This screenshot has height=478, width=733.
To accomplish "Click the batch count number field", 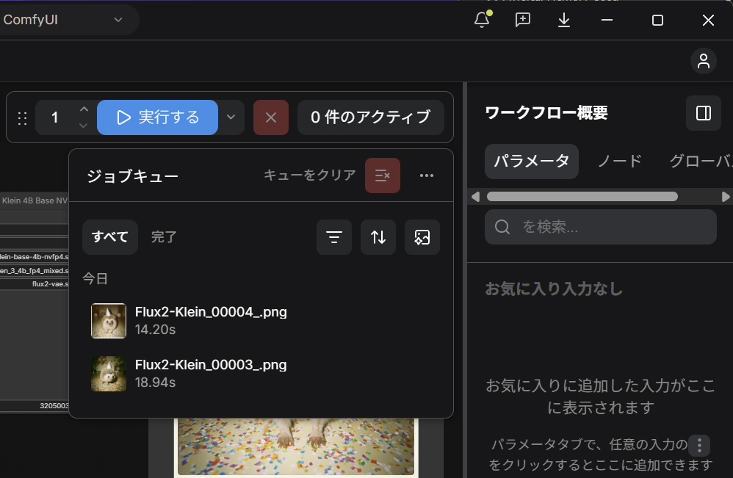I will [55, 117].
